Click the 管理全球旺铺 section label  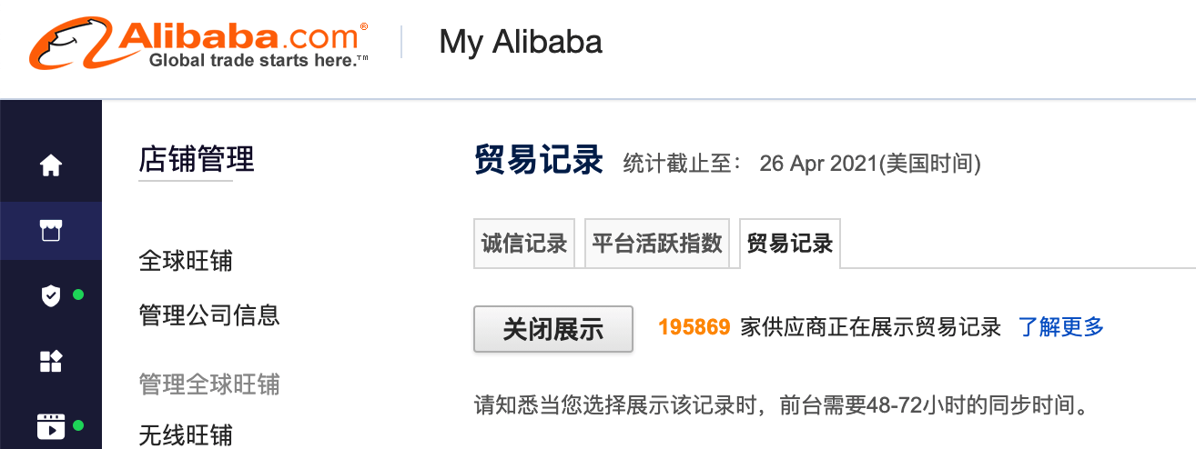[209, 384]
